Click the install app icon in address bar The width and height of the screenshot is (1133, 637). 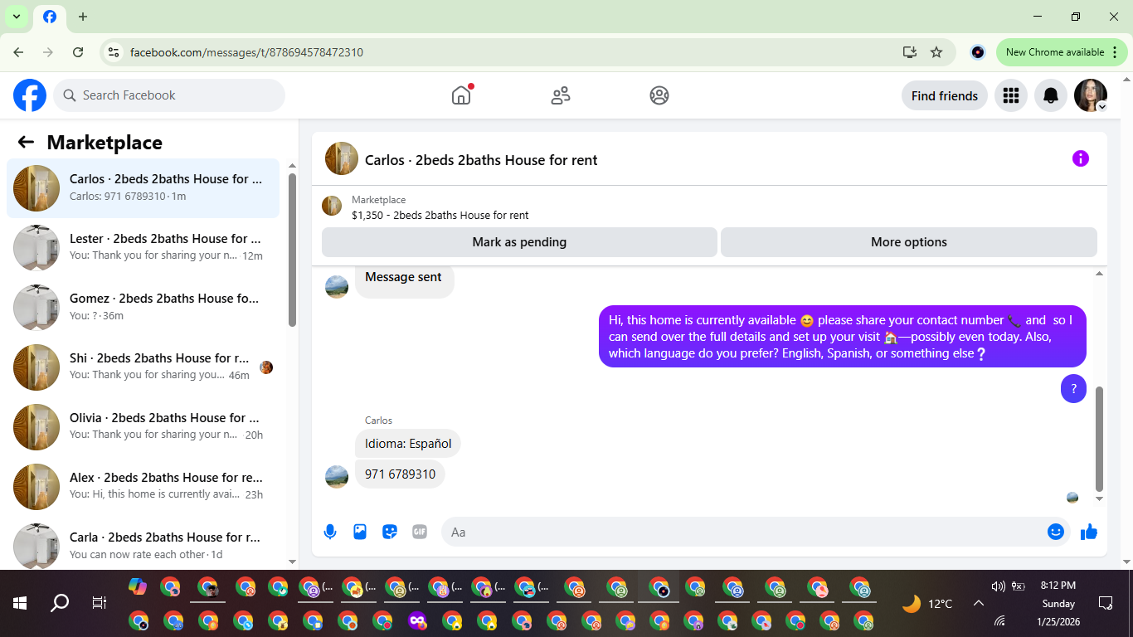coord(910,52)
